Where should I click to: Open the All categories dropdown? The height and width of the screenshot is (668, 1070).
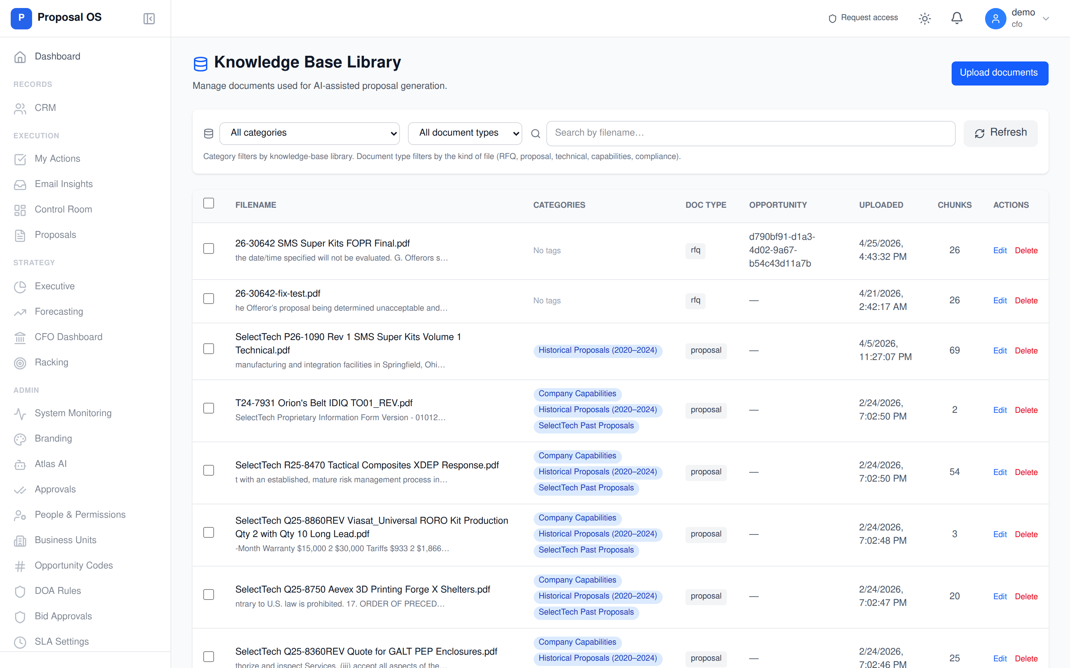(309, 133)
